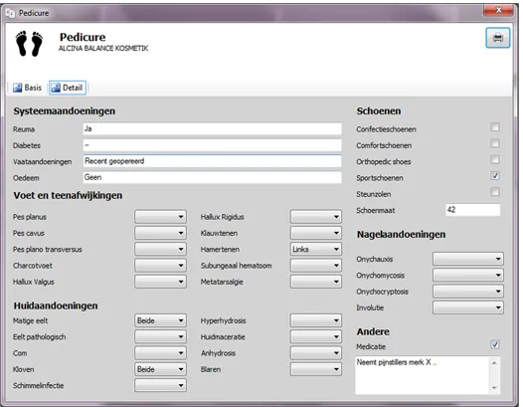This screenshot has width=523, height=407.
Task: Expand the Onychomycosis dropdown
Action: [468, 275]
